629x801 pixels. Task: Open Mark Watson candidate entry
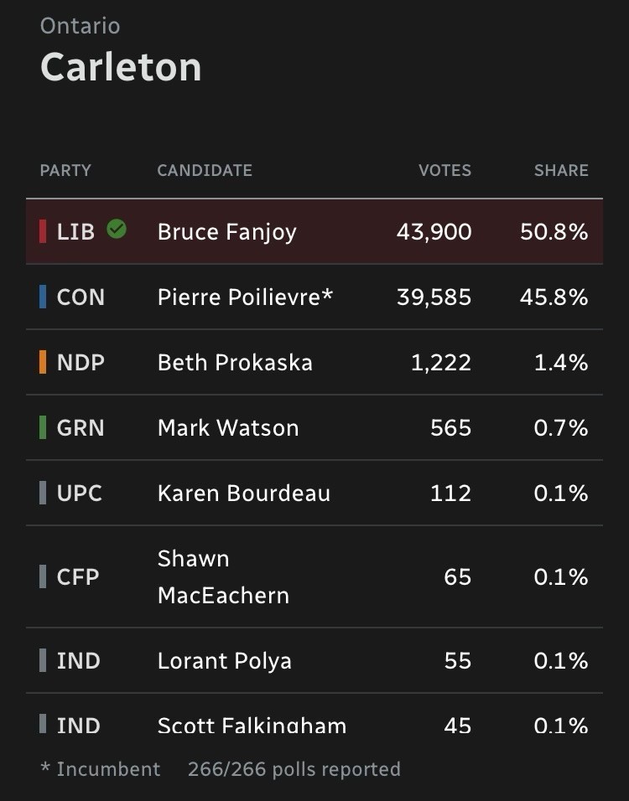coord(228,428)
